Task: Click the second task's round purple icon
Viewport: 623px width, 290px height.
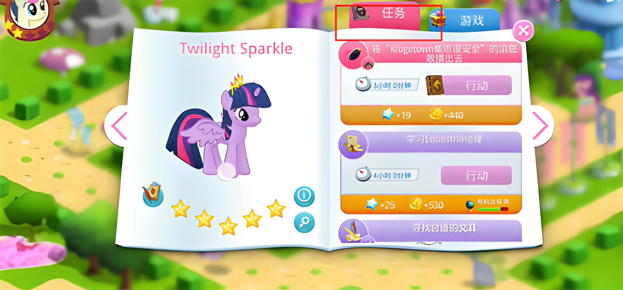Action: point(353,144)
